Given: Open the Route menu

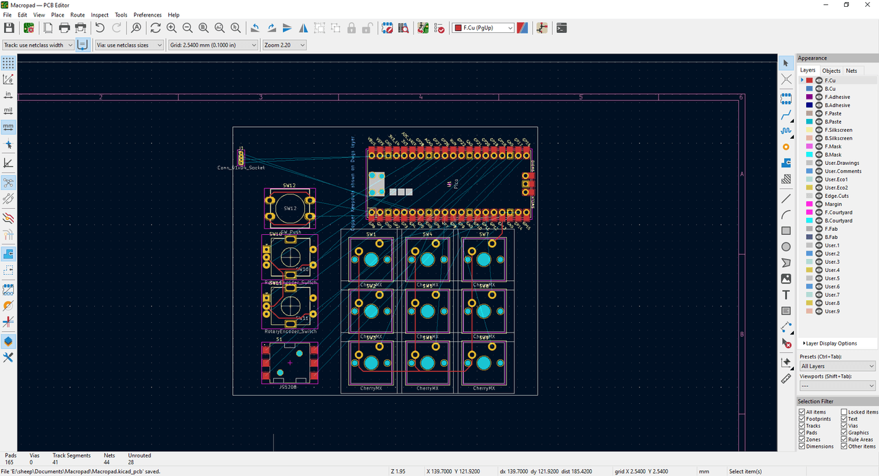Looking at the screenshot, I should (x=78, y=14).
